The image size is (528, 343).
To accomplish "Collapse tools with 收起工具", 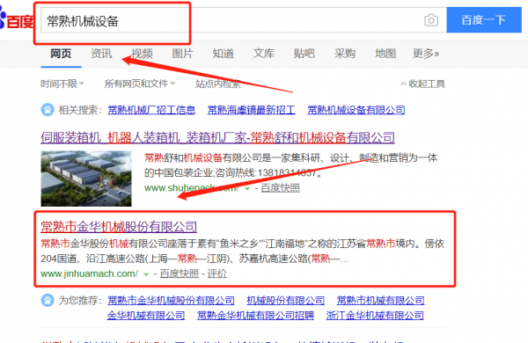I will pos(422,84).
